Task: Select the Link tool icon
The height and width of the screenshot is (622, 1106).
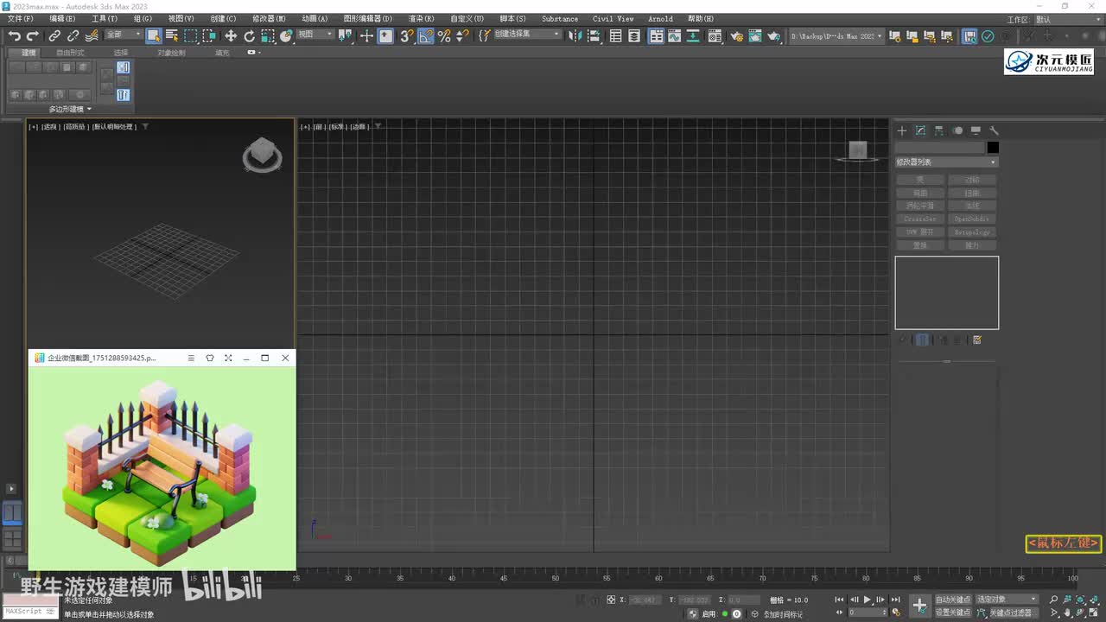Action: [x=54, y=35]
